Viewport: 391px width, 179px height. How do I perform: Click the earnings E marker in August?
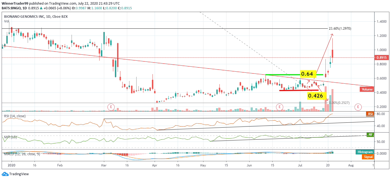358,107
